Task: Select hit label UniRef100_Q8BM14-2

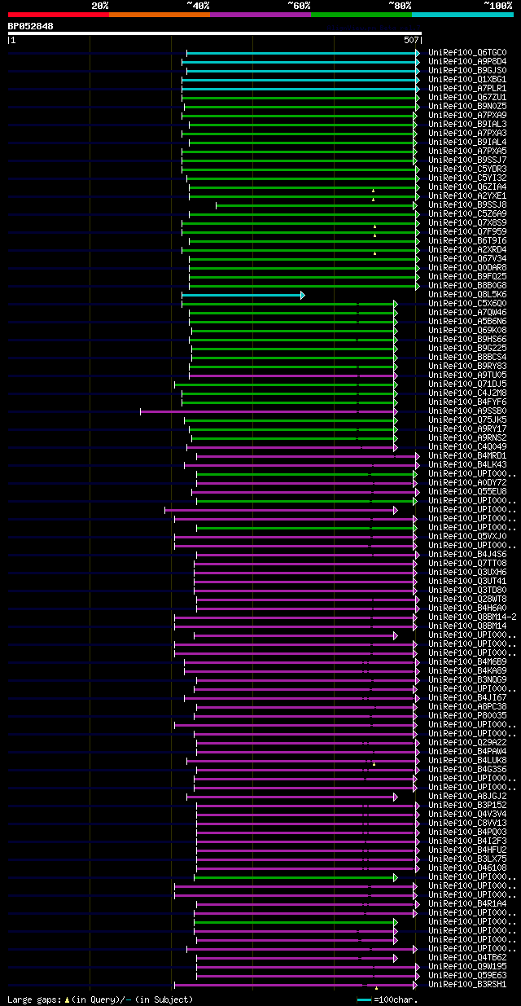Action: coord(472,617)
